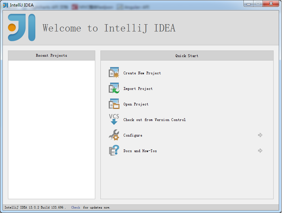Choose Import Project label

coord(138,89)
